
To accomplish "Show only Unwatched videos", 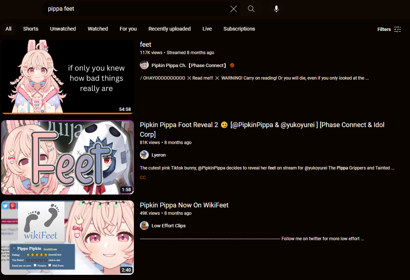I will pyautogui.click(x=63, y=29).
